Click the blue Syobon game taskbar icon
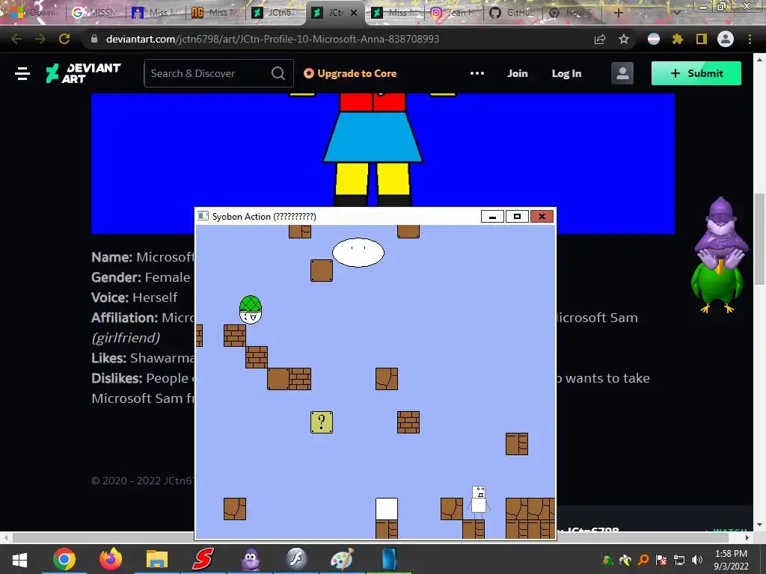This screenshot has height=574, width=766. coord(388,559)
